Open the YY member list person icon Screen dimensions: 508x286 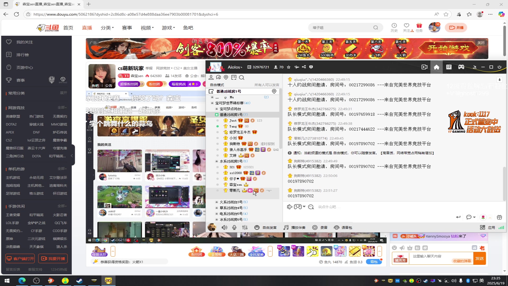tap(211, 77)
